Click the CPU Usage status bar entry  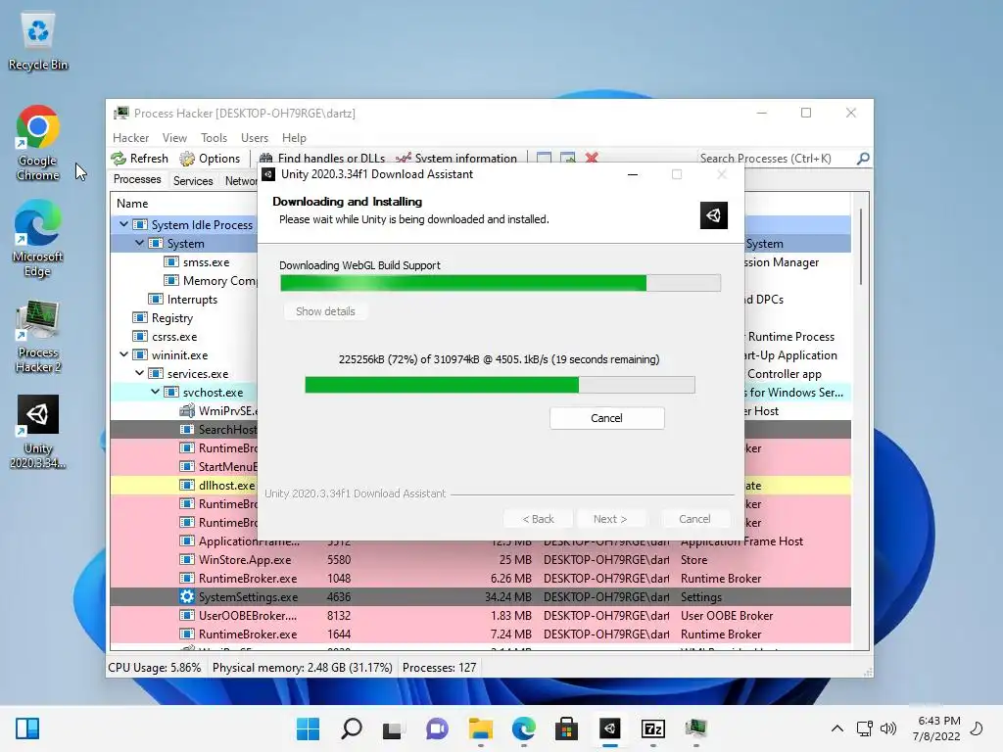click(x=154, y=668)
